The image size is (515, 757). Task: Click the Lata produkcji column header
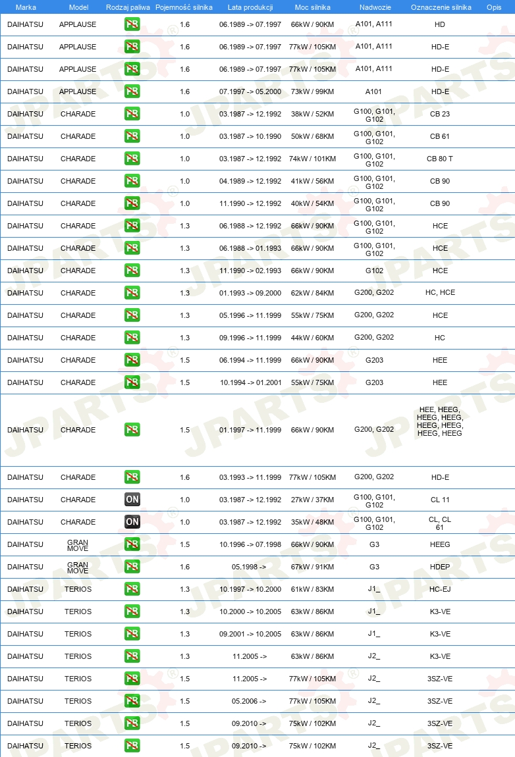click(250, 7)
